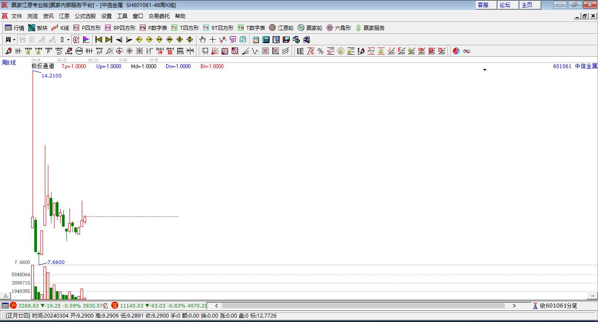Open the 周 period dropdown
The width and height of the screenshot is (598, 322).
pos(11,40)
